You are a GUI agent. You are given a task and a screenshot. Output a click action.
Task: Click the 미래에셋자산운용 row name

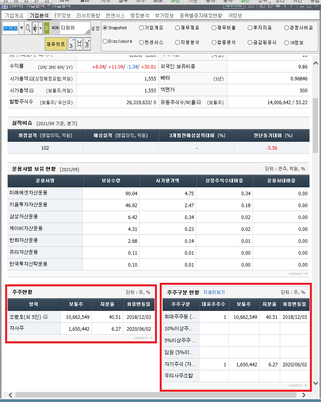29,193
